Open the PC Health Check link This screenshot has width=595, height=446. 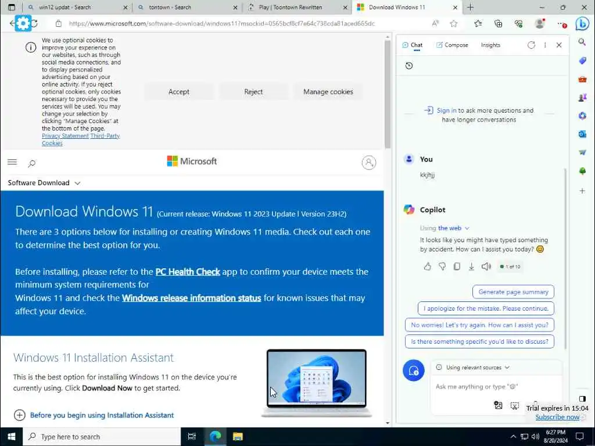click(188, 272)
